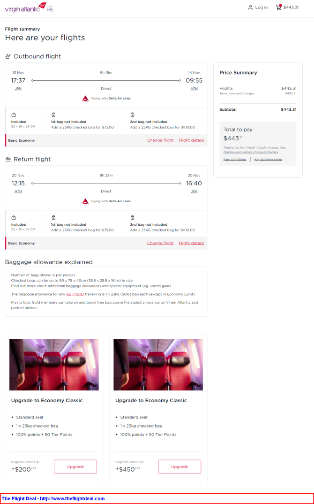Viewport: 314px width, 504px height.
Task: Click the Delta Air Lines logo on return flight
Action: coord(85,201)
